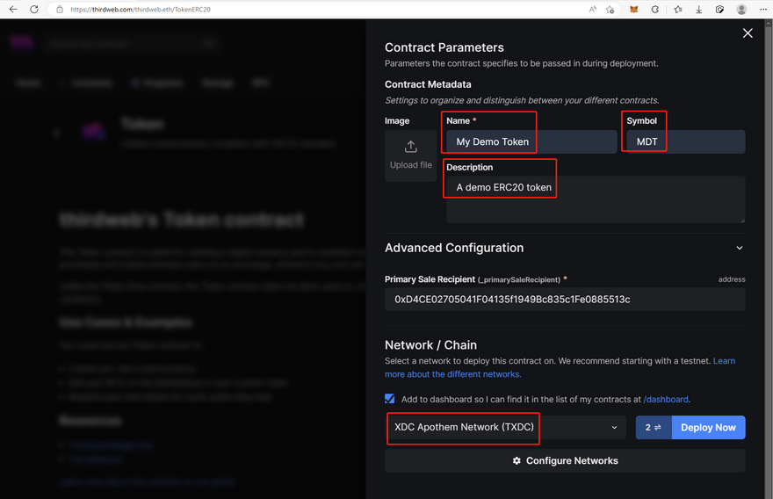Open the user profile avatar

tap(741, 10)
